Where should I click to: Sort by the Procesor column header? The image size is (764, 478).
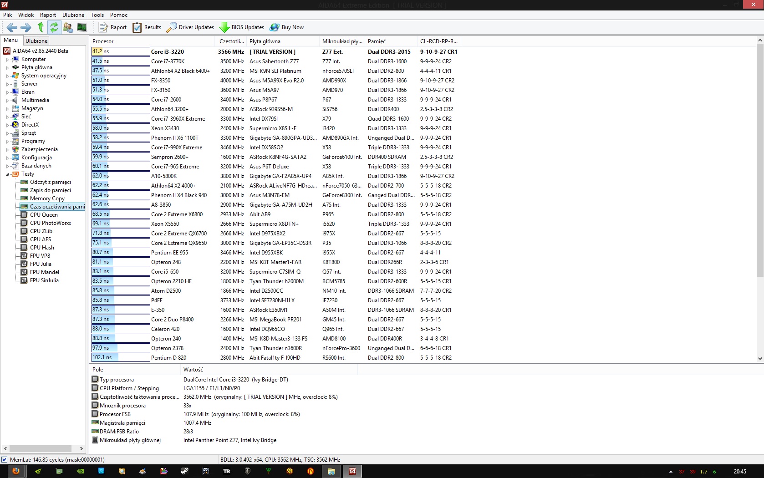[152, 41]
